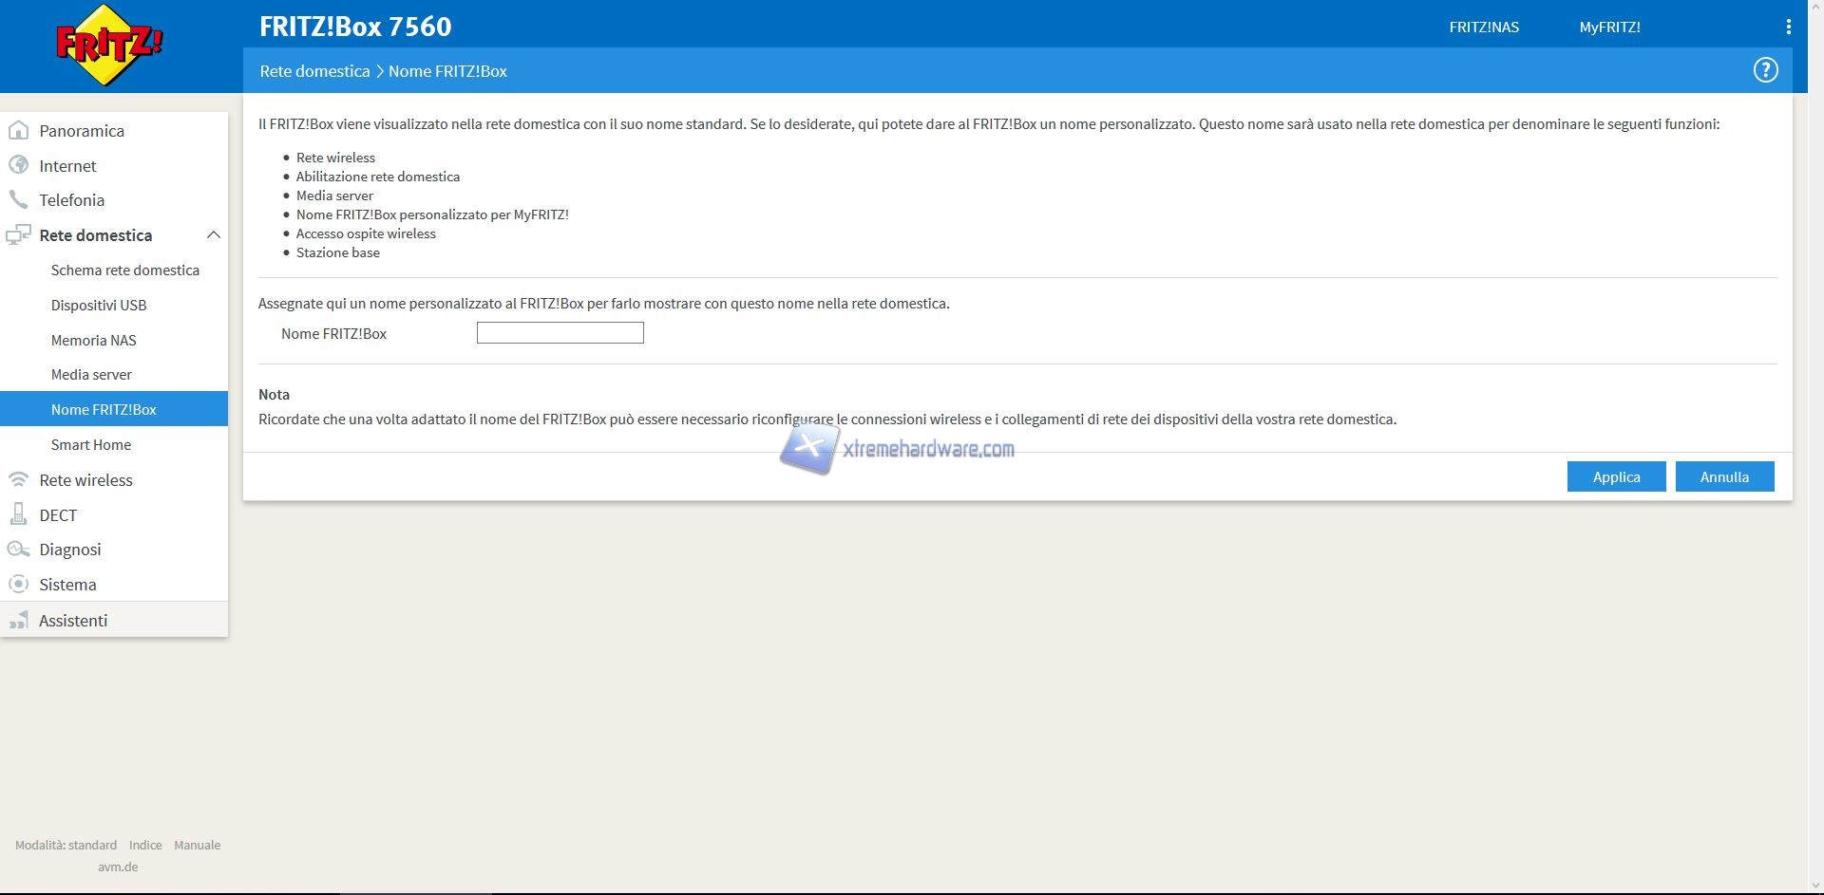Screen dimensions: 1824x895
Task: Click the Rete wireless Wi-Fi icon
Action: pyautogui.click(x=18, y=479)
